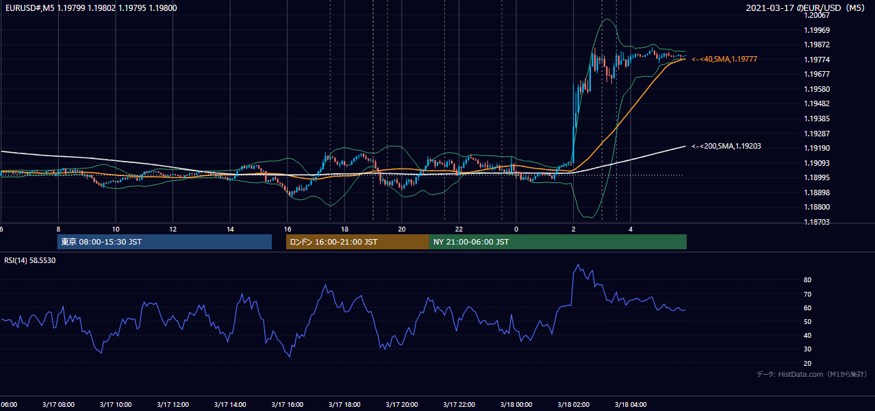Click the 3/18 00:00 date label
This screenshot has height=411, width=875.
click(x=516, y=405)
